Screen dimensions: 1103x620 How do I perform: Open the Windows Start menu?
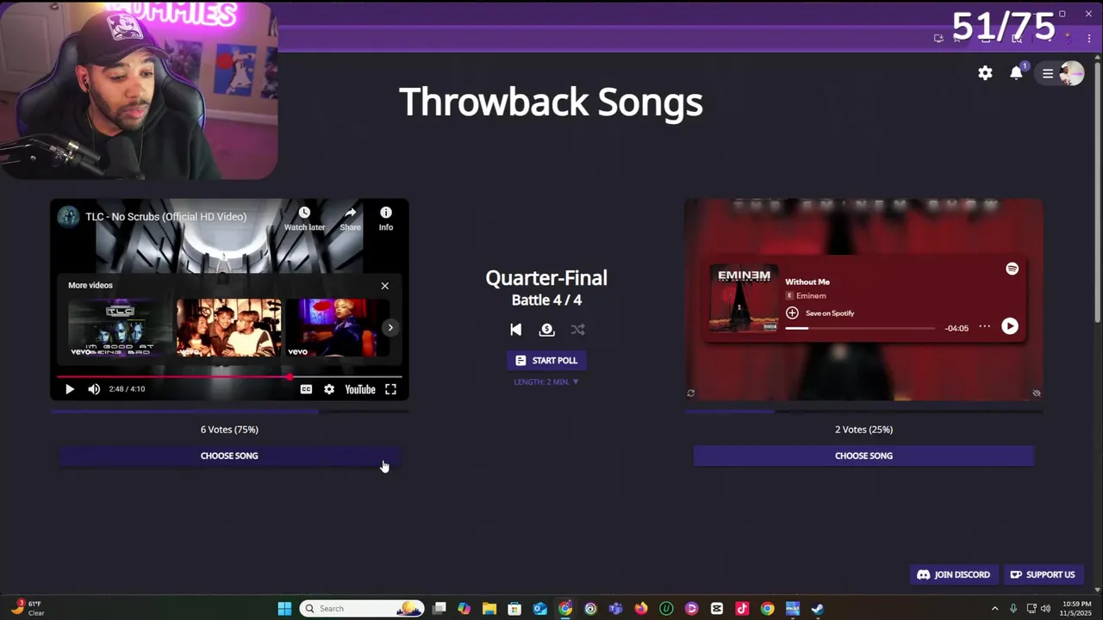point(284,609)
